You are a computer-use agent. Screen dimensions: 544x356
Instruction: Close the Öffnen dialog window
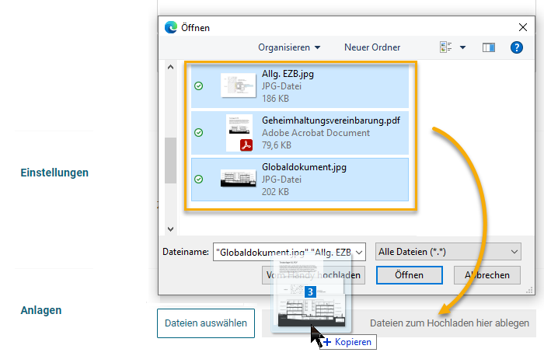pos(521,27)
